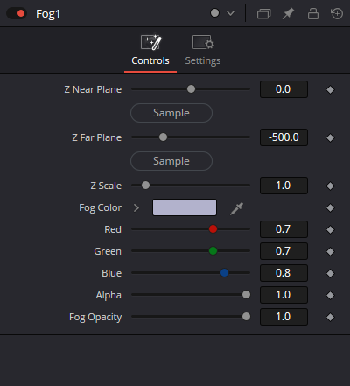Switch to the Settings tab
Screen dimensions: 350x386
(203, 50)
